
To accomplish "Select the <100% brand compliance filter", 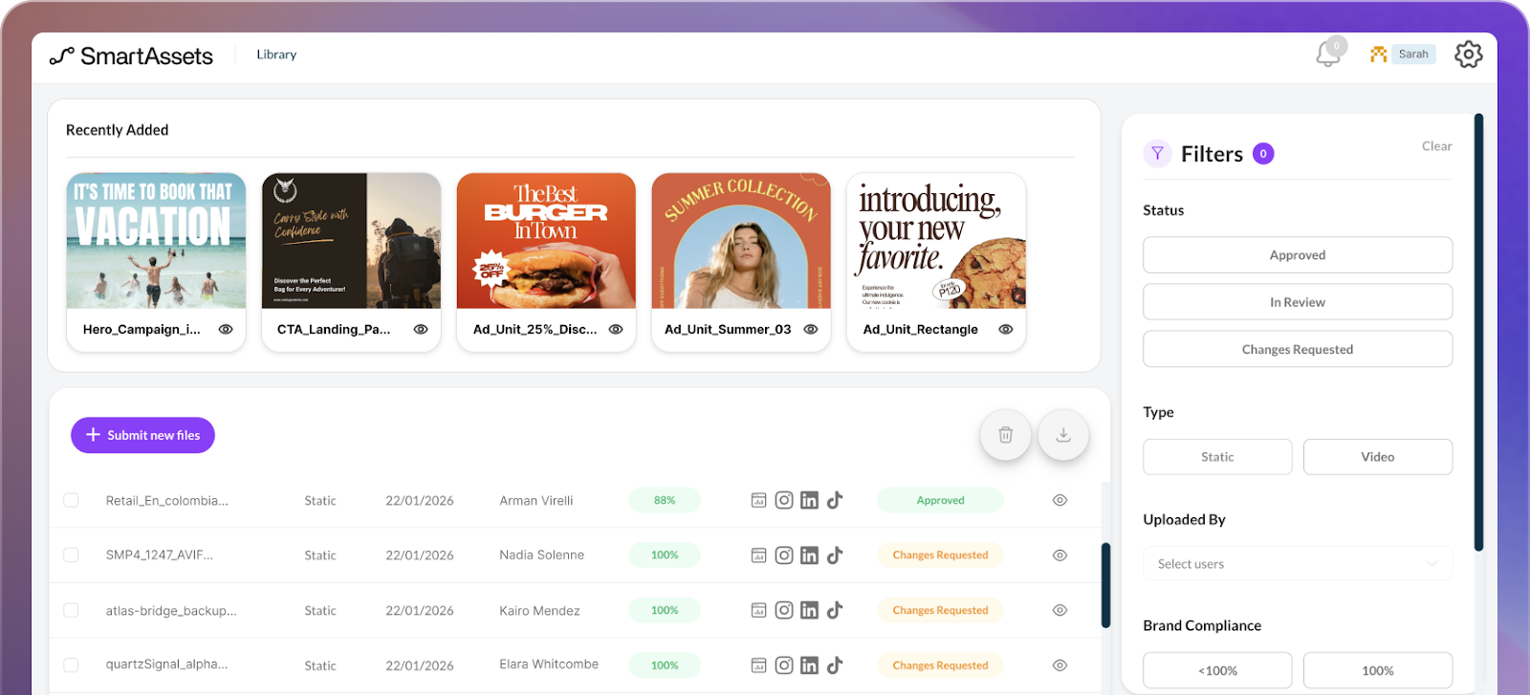I will pos(1217,670).
